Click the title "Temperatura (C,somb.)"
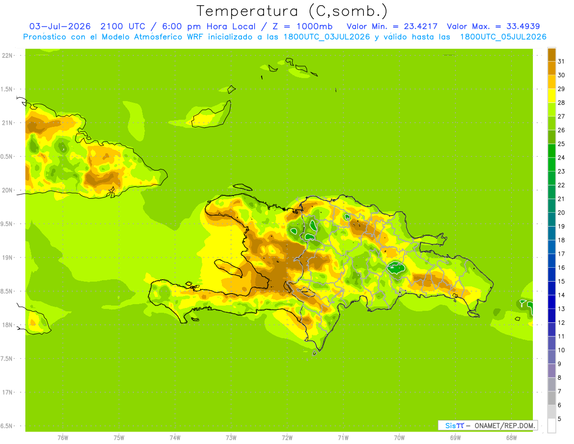Image resolution: width=574 pixels, height=444 pixels. click(x=292, y=11)
